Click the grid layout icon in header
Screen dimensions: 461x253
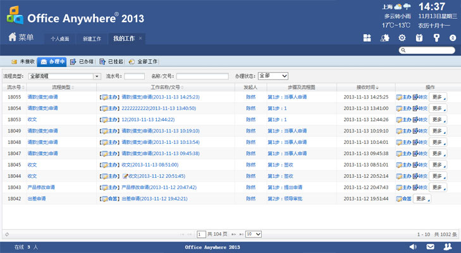[x=367, y=38]
